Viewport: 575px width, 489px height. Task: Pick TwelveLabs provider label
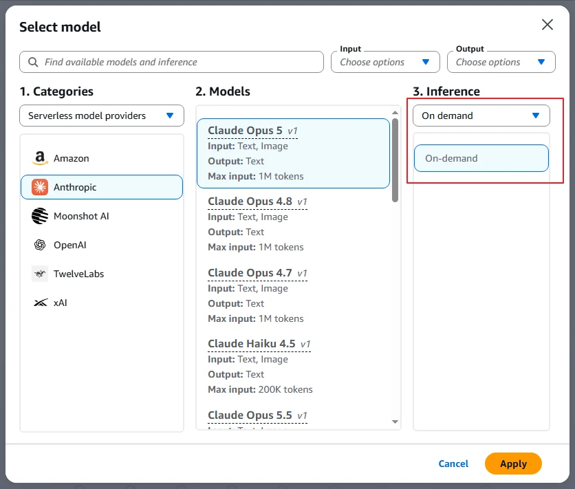[x=78, y=274]
